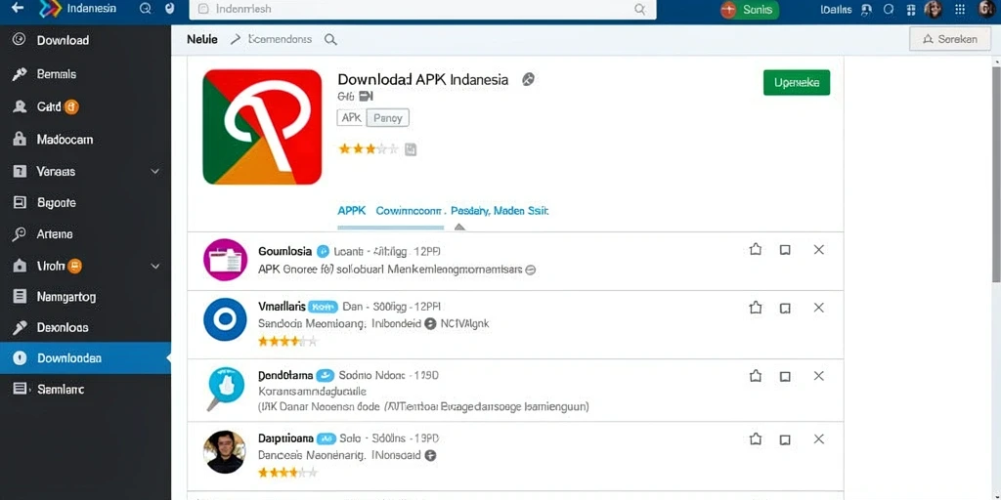Screen dimensions: 1001x500
Task: Switch to the Pasdary, Maden Ssit tab
Action: pos(500,211)
